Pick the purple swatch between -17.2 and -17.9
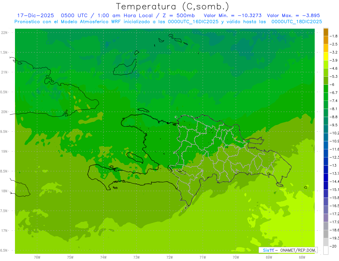The height and width of the screenshot is (261, 339). 326,218
